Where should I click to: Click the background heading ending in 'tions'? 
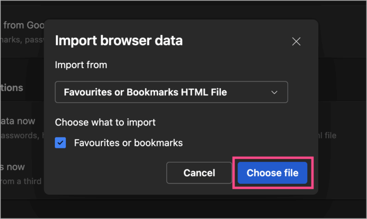(x=11, y=88)
